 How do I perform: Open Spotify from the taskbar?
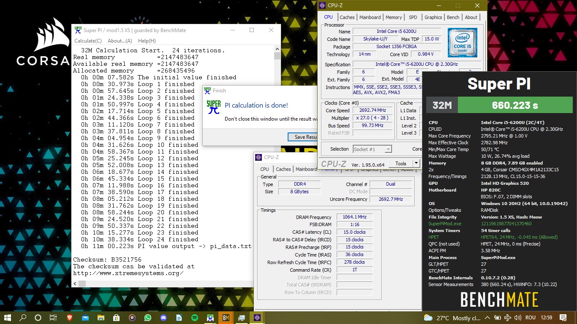pos(194,318)
